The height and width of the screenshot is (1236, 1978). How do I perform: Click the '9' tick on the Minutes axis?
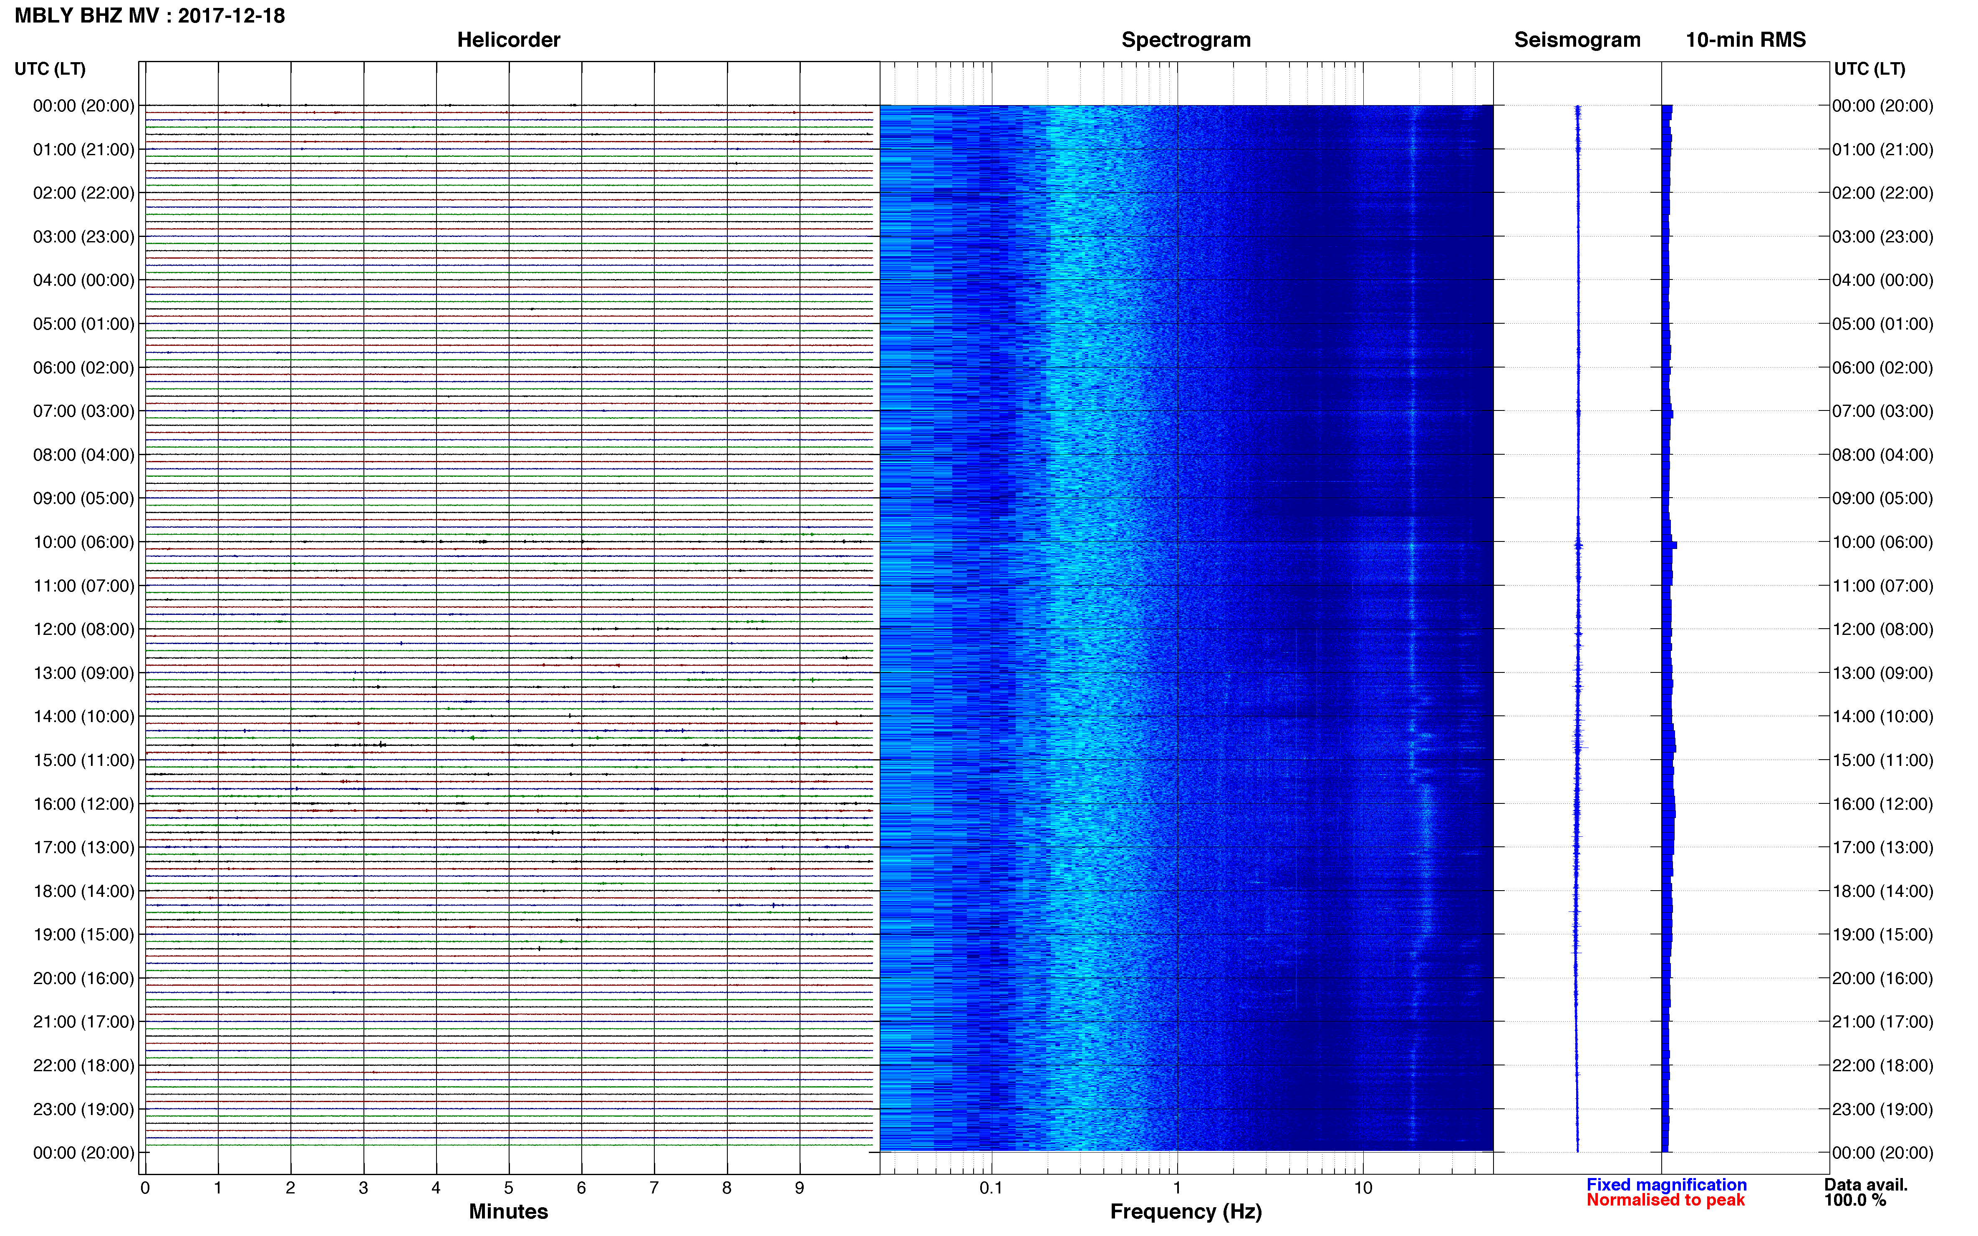coord(800,1188)
